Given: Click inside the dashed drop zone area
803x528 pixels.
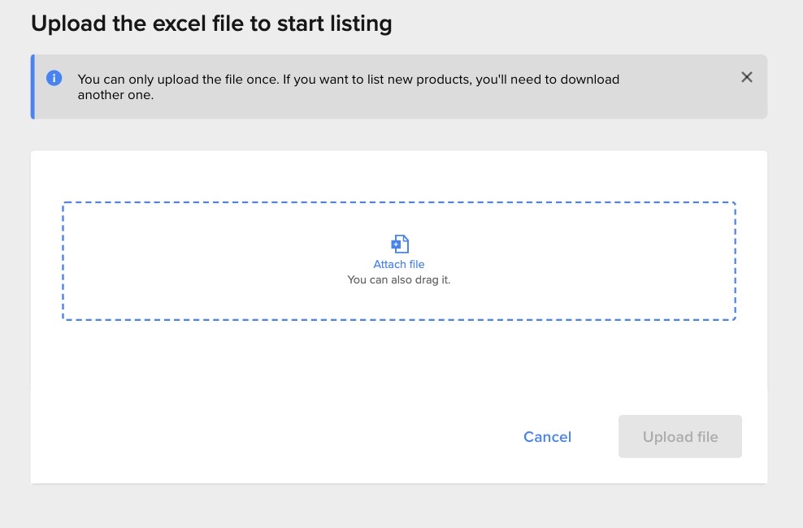Looking at the screenshot, I should coord(398,261).
